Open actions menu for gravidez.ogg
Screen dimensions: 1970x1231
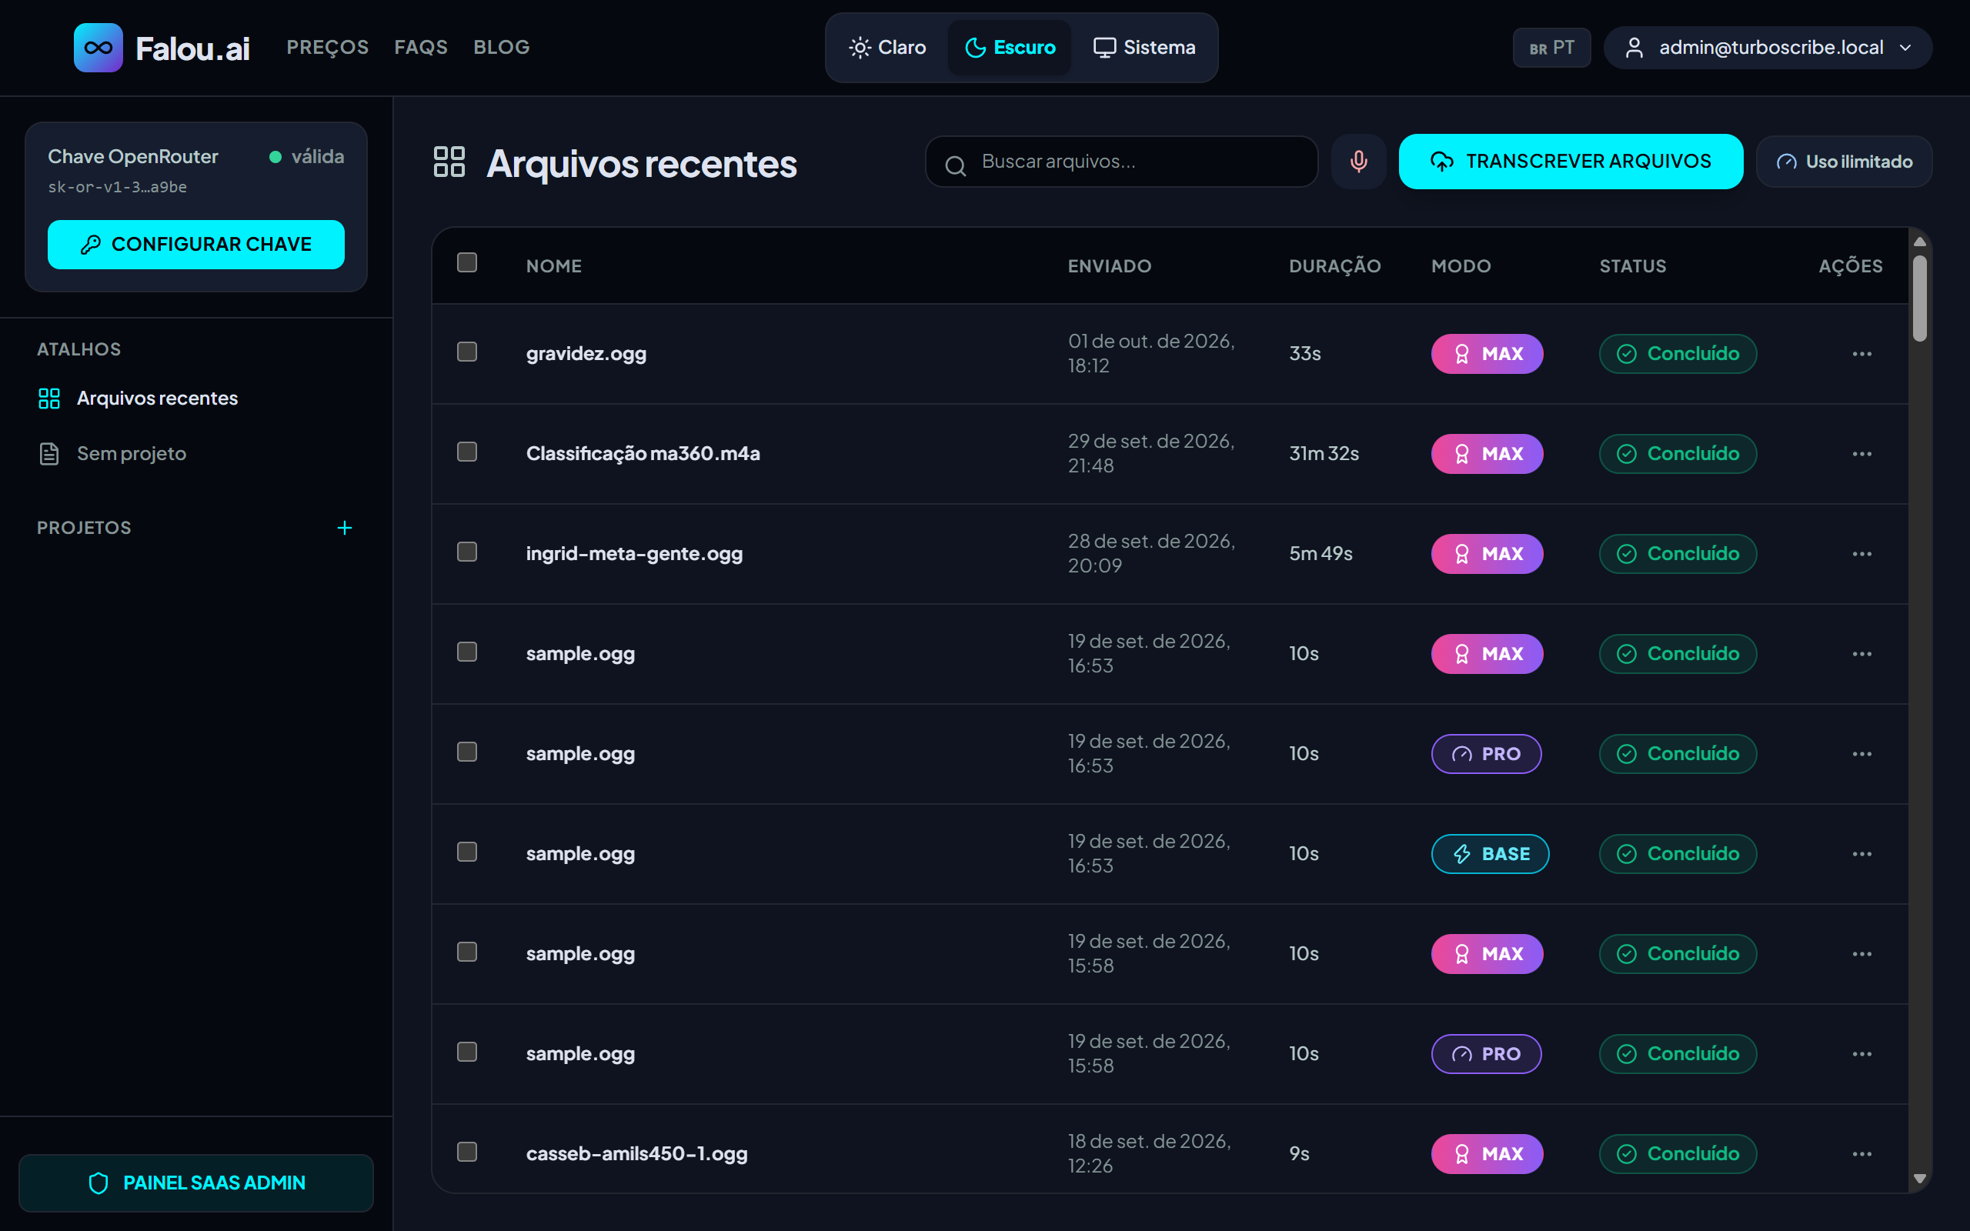point(1861,353)
